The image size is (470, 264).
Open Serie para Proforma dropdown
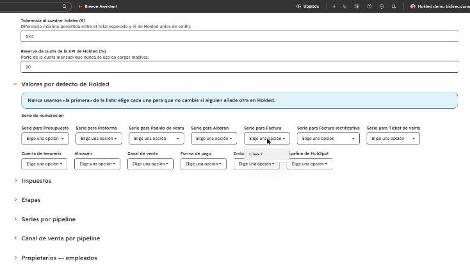coord(99,139)
